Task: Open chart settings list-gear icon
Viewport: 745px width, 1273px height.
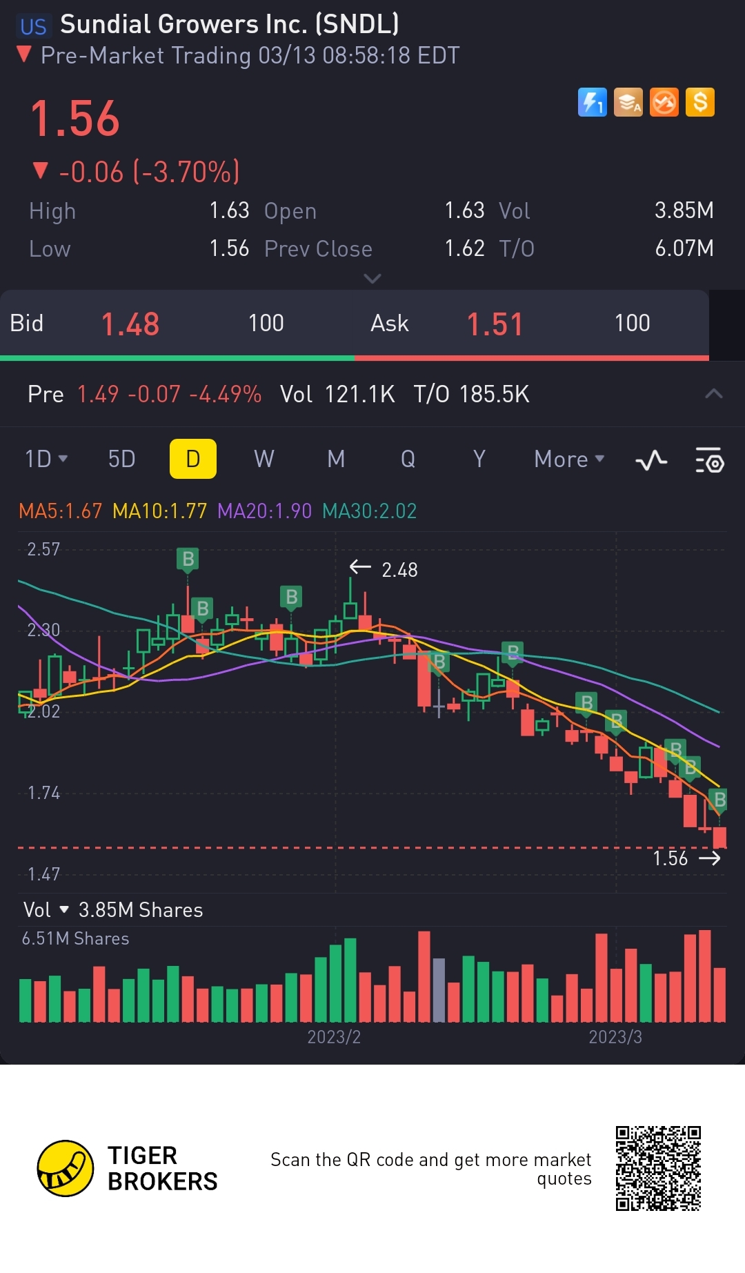Action: click(710, 460)
